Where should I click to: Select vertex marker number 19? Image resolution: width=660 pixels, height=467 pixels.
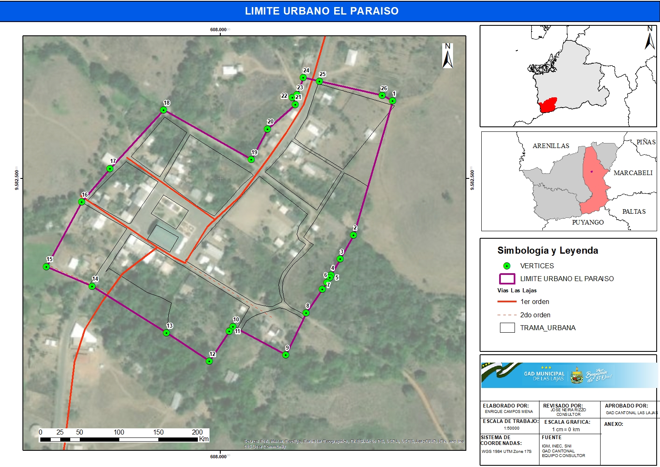pyautogui.click(x=251, y=159)
